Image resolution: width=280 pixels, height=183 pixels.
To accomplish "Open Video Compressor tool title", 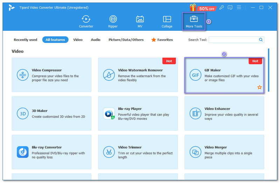I will (47, 70).
